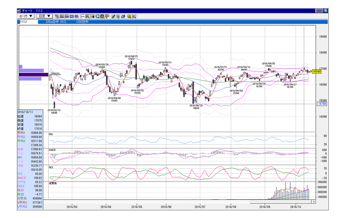
Task: Click the horizontal line tool icon
Action: point(83,16)
